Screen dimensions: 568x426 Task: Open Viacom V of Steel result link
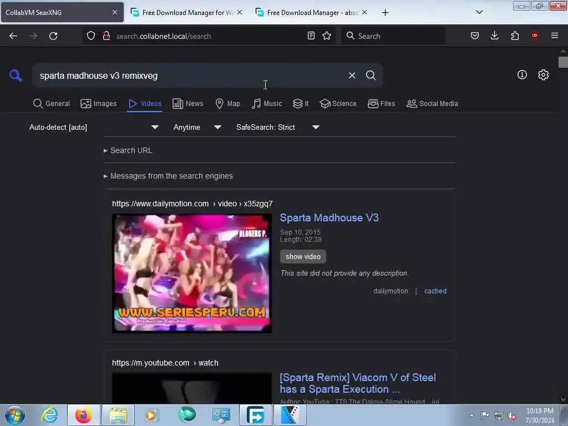click(358, 383)
